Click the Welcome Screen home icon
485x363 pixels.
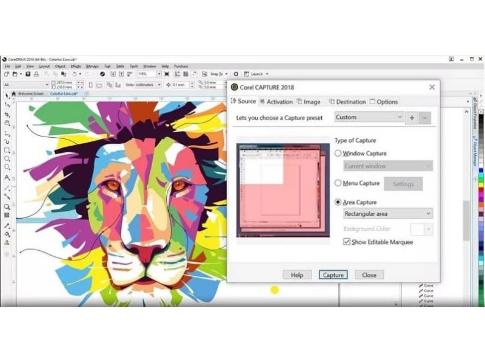coord(14,93)
